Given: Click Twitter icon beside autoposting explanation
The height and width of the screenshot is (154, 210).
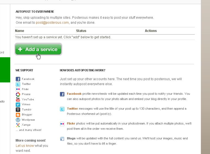Looking at the screenshot, I should [x=62, y=109].
